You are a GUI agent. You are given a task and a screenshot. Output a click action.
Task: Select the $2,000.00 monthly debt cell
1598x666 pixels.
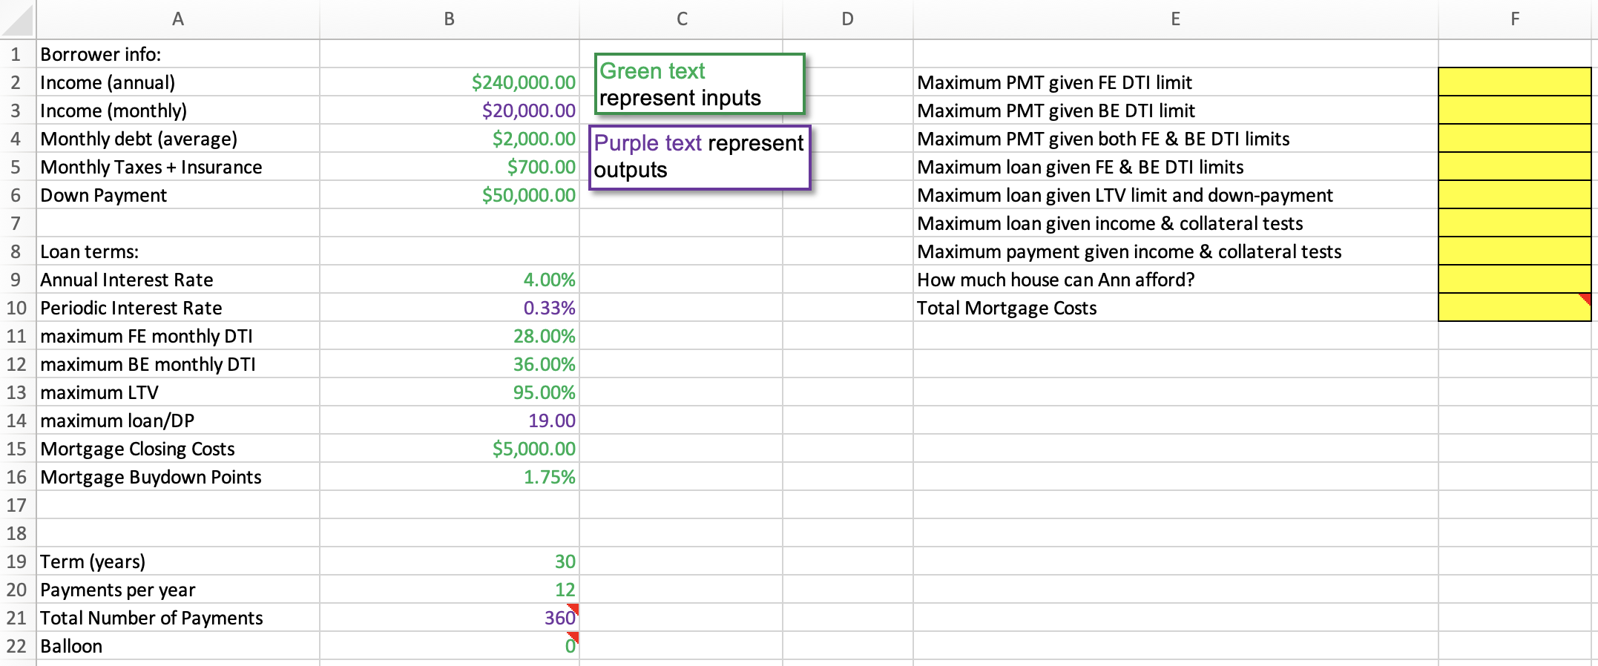(450, 139)
